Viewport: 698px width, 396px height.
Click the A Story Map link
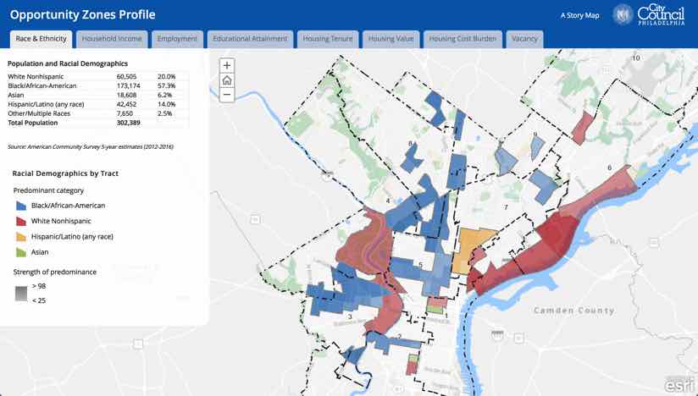579,15
